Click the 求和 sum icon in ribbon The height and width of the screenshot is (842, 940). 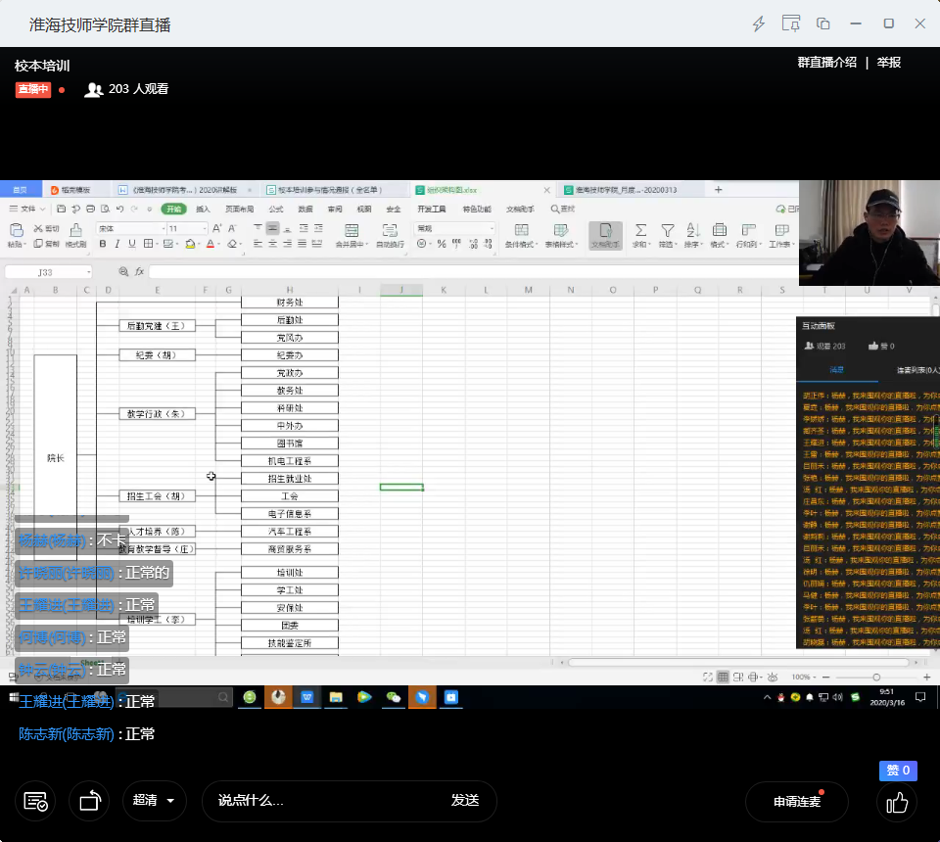point(640,235)
